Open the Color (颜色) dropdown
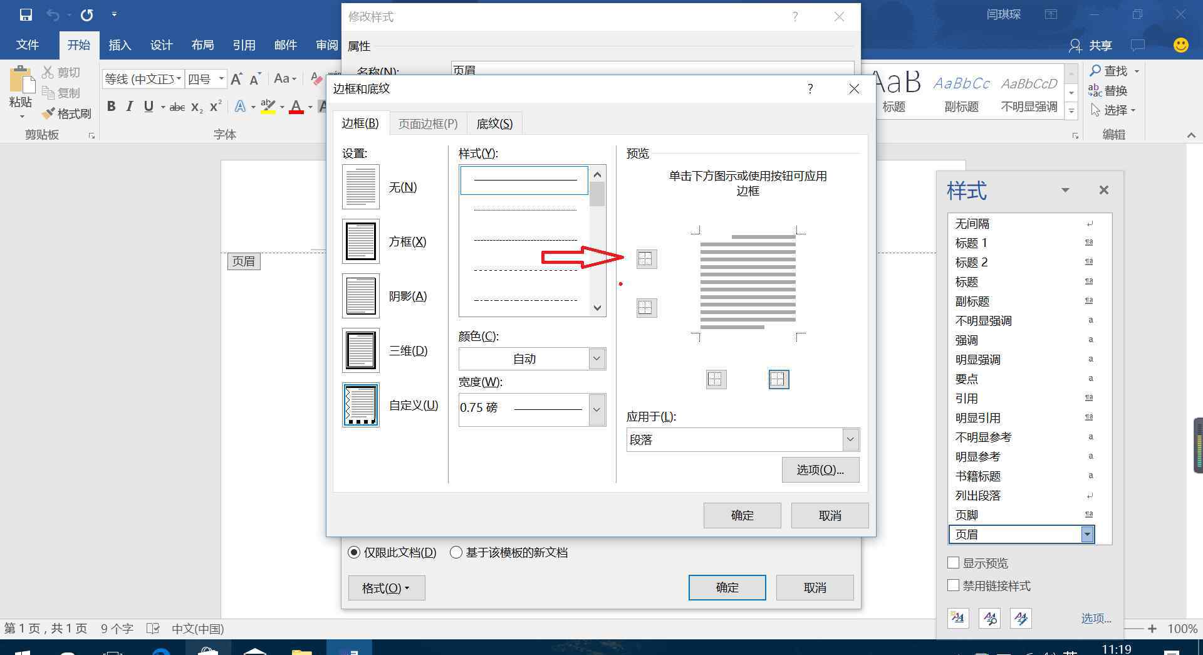Image resolution: width=1203 pixels, height=655 pixels. (x=596, y=359)
